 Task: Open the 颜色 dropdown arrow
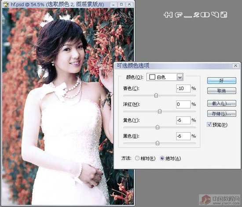180,77
